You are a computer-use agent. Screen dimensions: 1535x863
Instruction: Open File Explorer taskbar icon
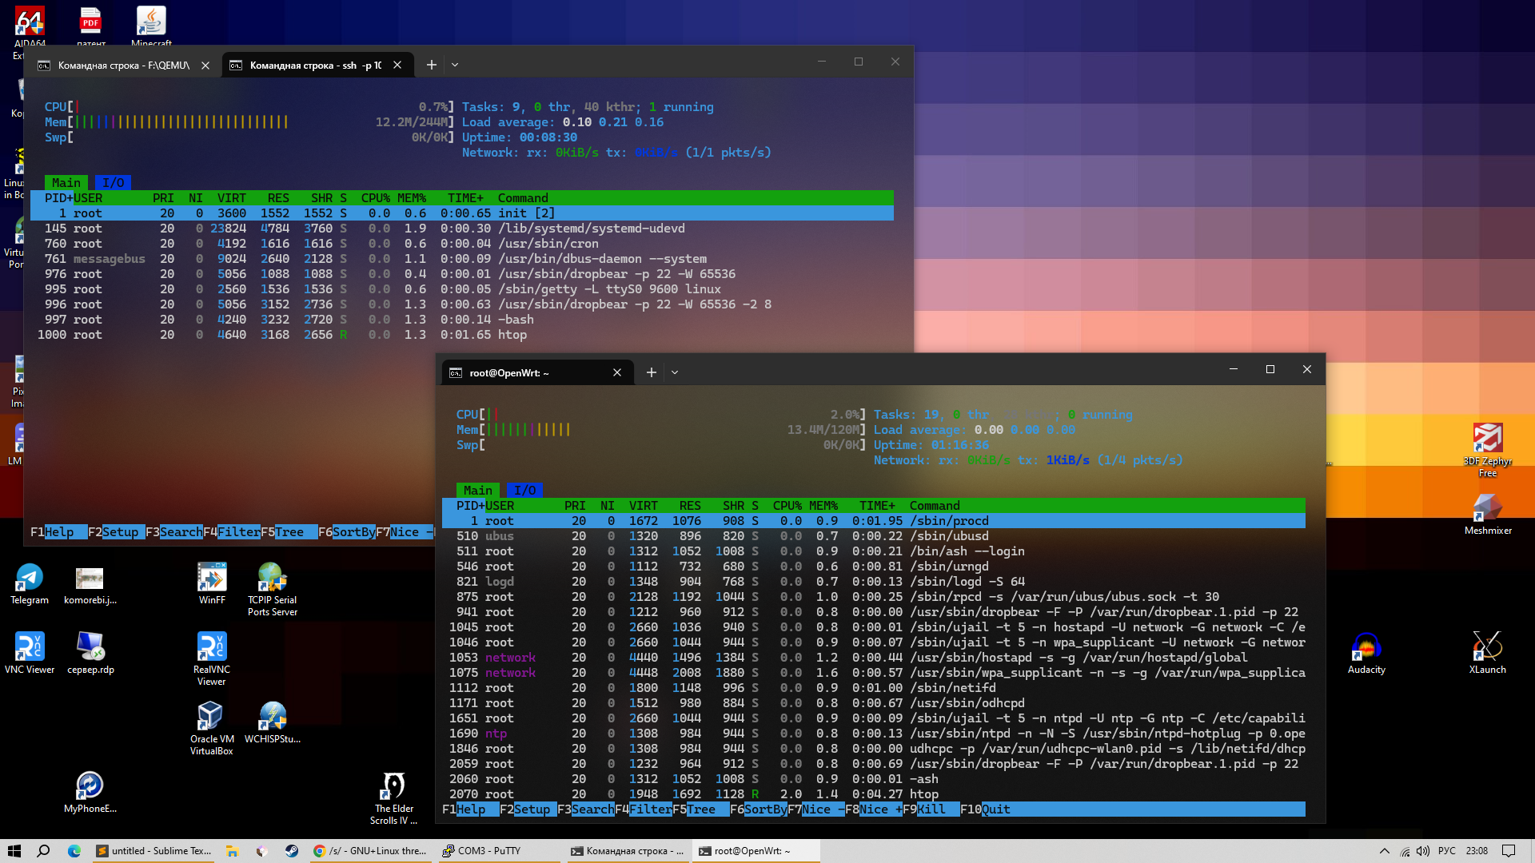point(233,851)
